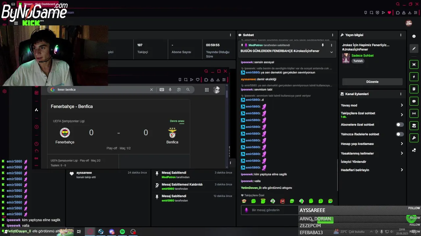Open the Google account avatar

(x=216, y=90)
